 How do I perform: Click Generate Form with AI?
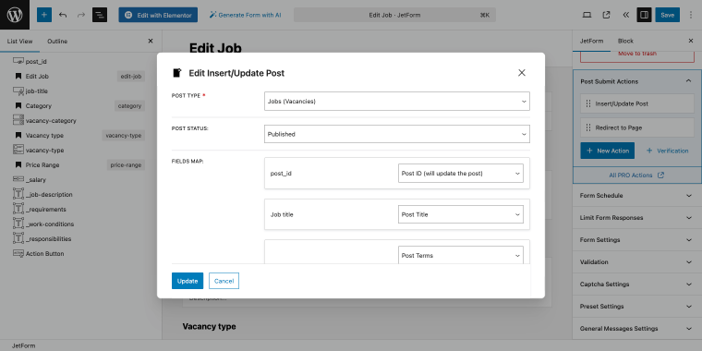coord(246,15)
